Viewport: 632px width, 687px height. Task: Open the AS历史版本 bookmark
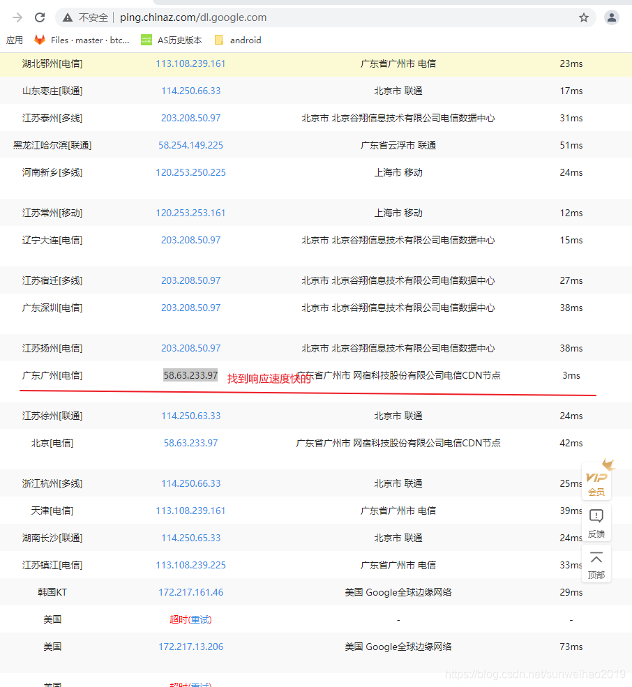coord(172,40)
